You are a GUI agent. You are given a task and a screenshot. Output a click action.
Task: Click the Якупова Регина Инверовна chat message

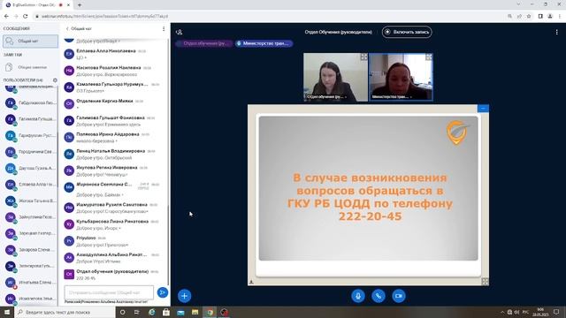pos(114,170)
